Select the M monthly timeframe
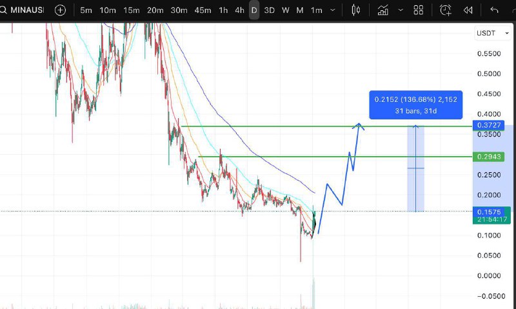This screenshot has height=309, width=516. [299, 10]
